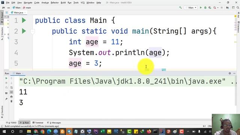Open the Edit menu
Viewport: 240px width, 135px height.
click(x=13, y=3)
